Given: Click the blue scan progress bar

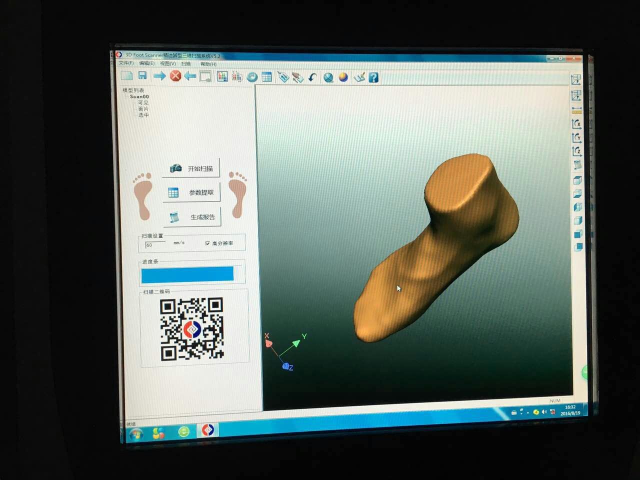Looking at the screenshot, I should tap(187, 274).
